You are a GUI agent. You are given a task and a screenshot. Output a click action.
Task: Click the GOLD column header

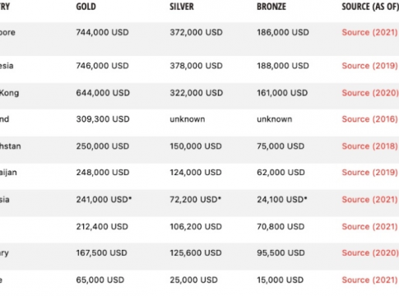tap(86, 7)
